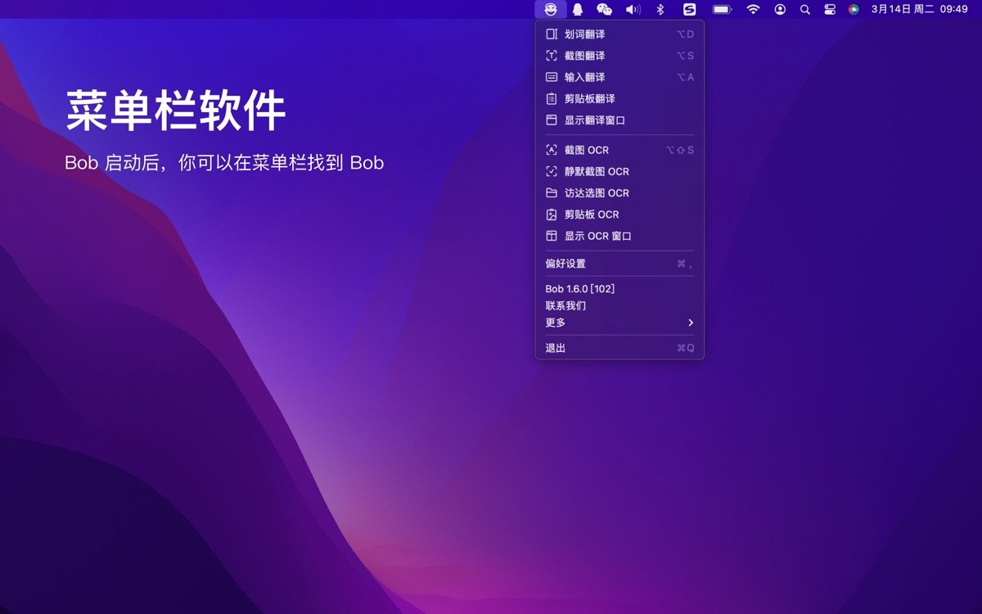Activate Siri from the menu bar
Screen dimensions: 982x614
854,9
